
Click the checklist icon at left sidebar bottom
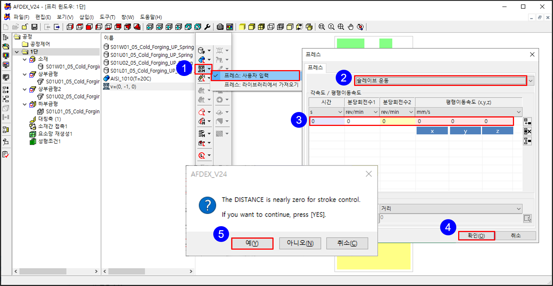(6, 155)
